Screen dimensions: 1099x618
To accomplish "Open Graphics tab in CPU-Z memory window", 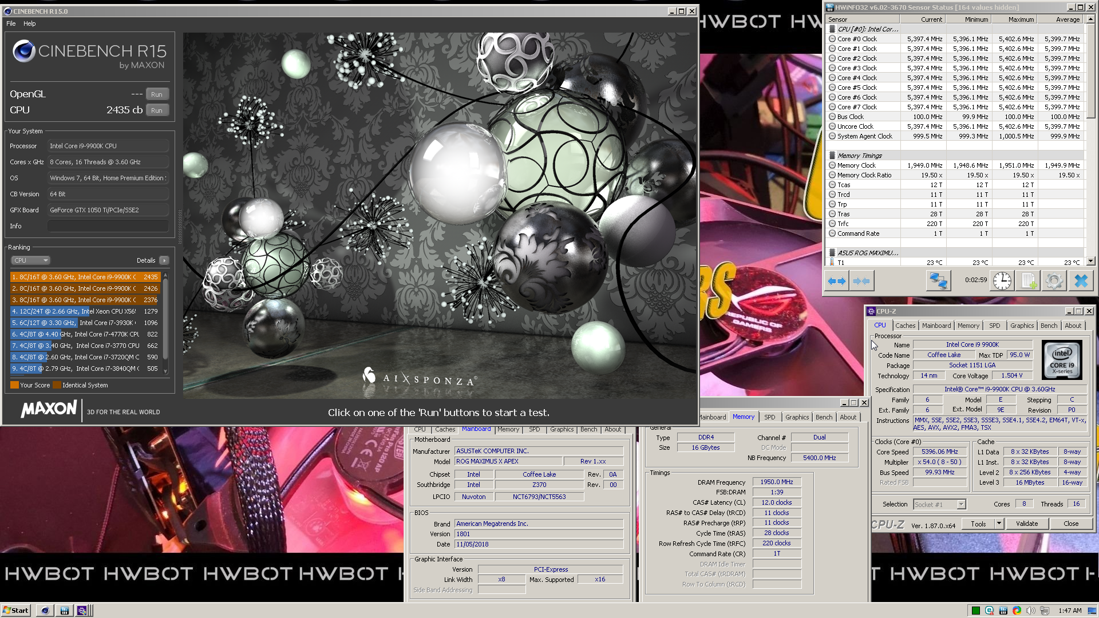I will click(797, 417).
